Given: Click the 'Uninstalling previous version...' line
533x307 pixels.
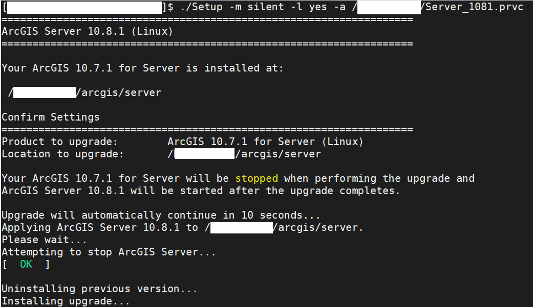Looking at the screenshot, I should (x=100, y=289).
